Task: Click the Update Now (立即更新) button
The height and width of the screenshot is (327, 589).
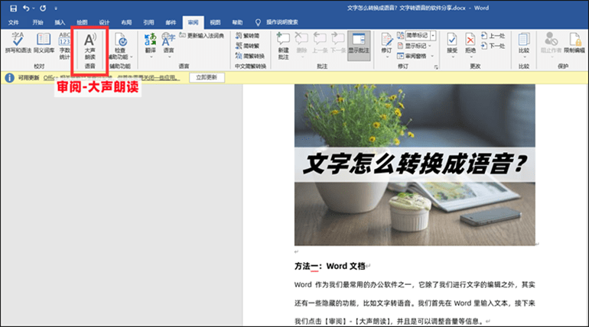Action: (207, 77)
